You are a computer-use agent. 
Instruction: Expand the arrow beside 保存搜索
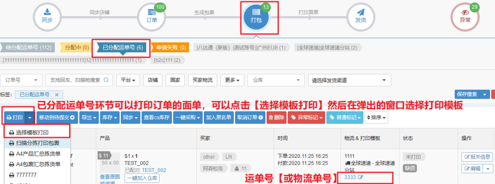484,94
